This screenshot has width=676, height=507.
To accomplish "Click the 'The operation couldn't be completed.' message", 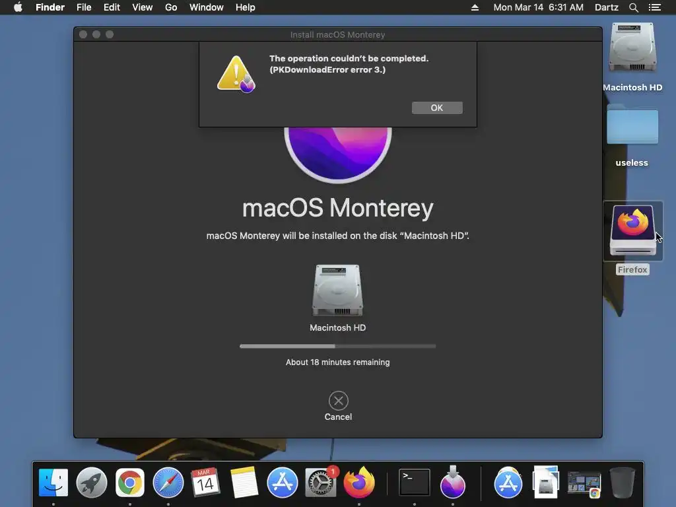I will tap(349, 58).
